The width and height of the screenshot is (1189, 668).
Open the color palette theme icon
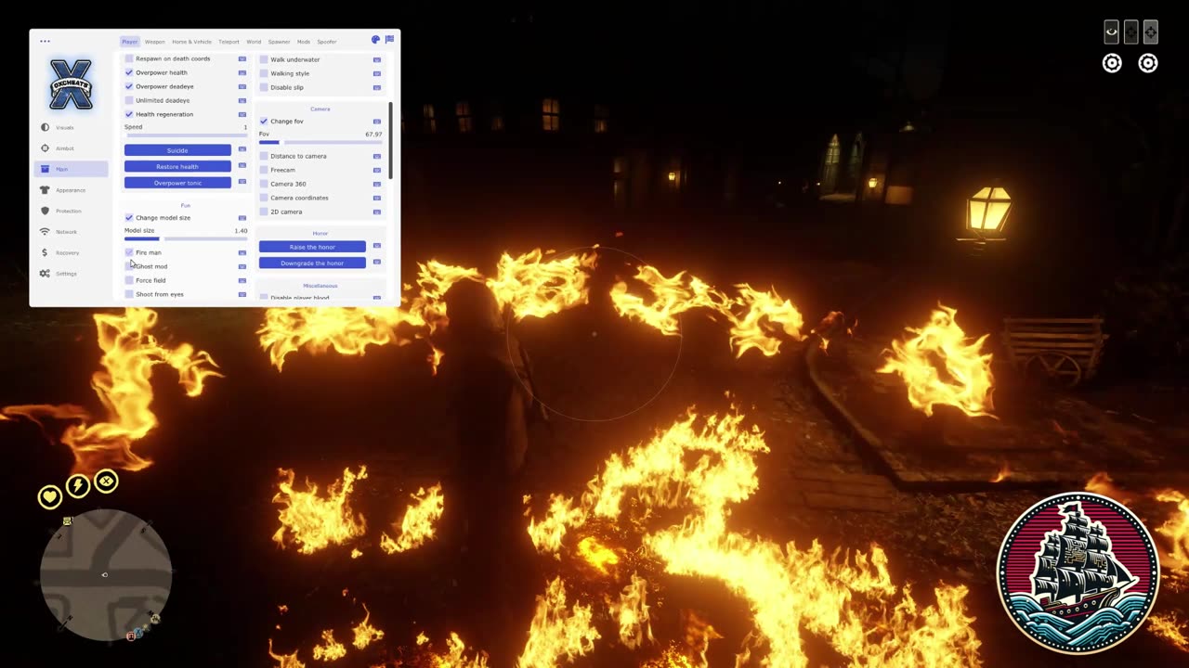(375, 40)
